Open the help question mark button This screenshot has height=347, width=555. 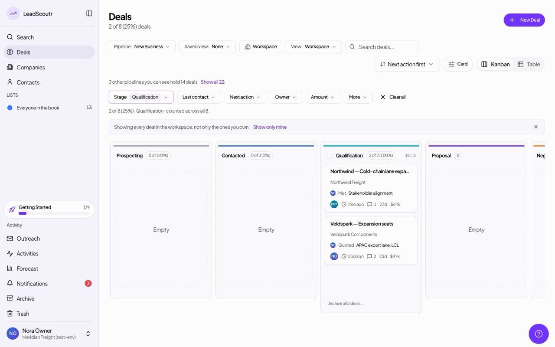coord(539,334)
